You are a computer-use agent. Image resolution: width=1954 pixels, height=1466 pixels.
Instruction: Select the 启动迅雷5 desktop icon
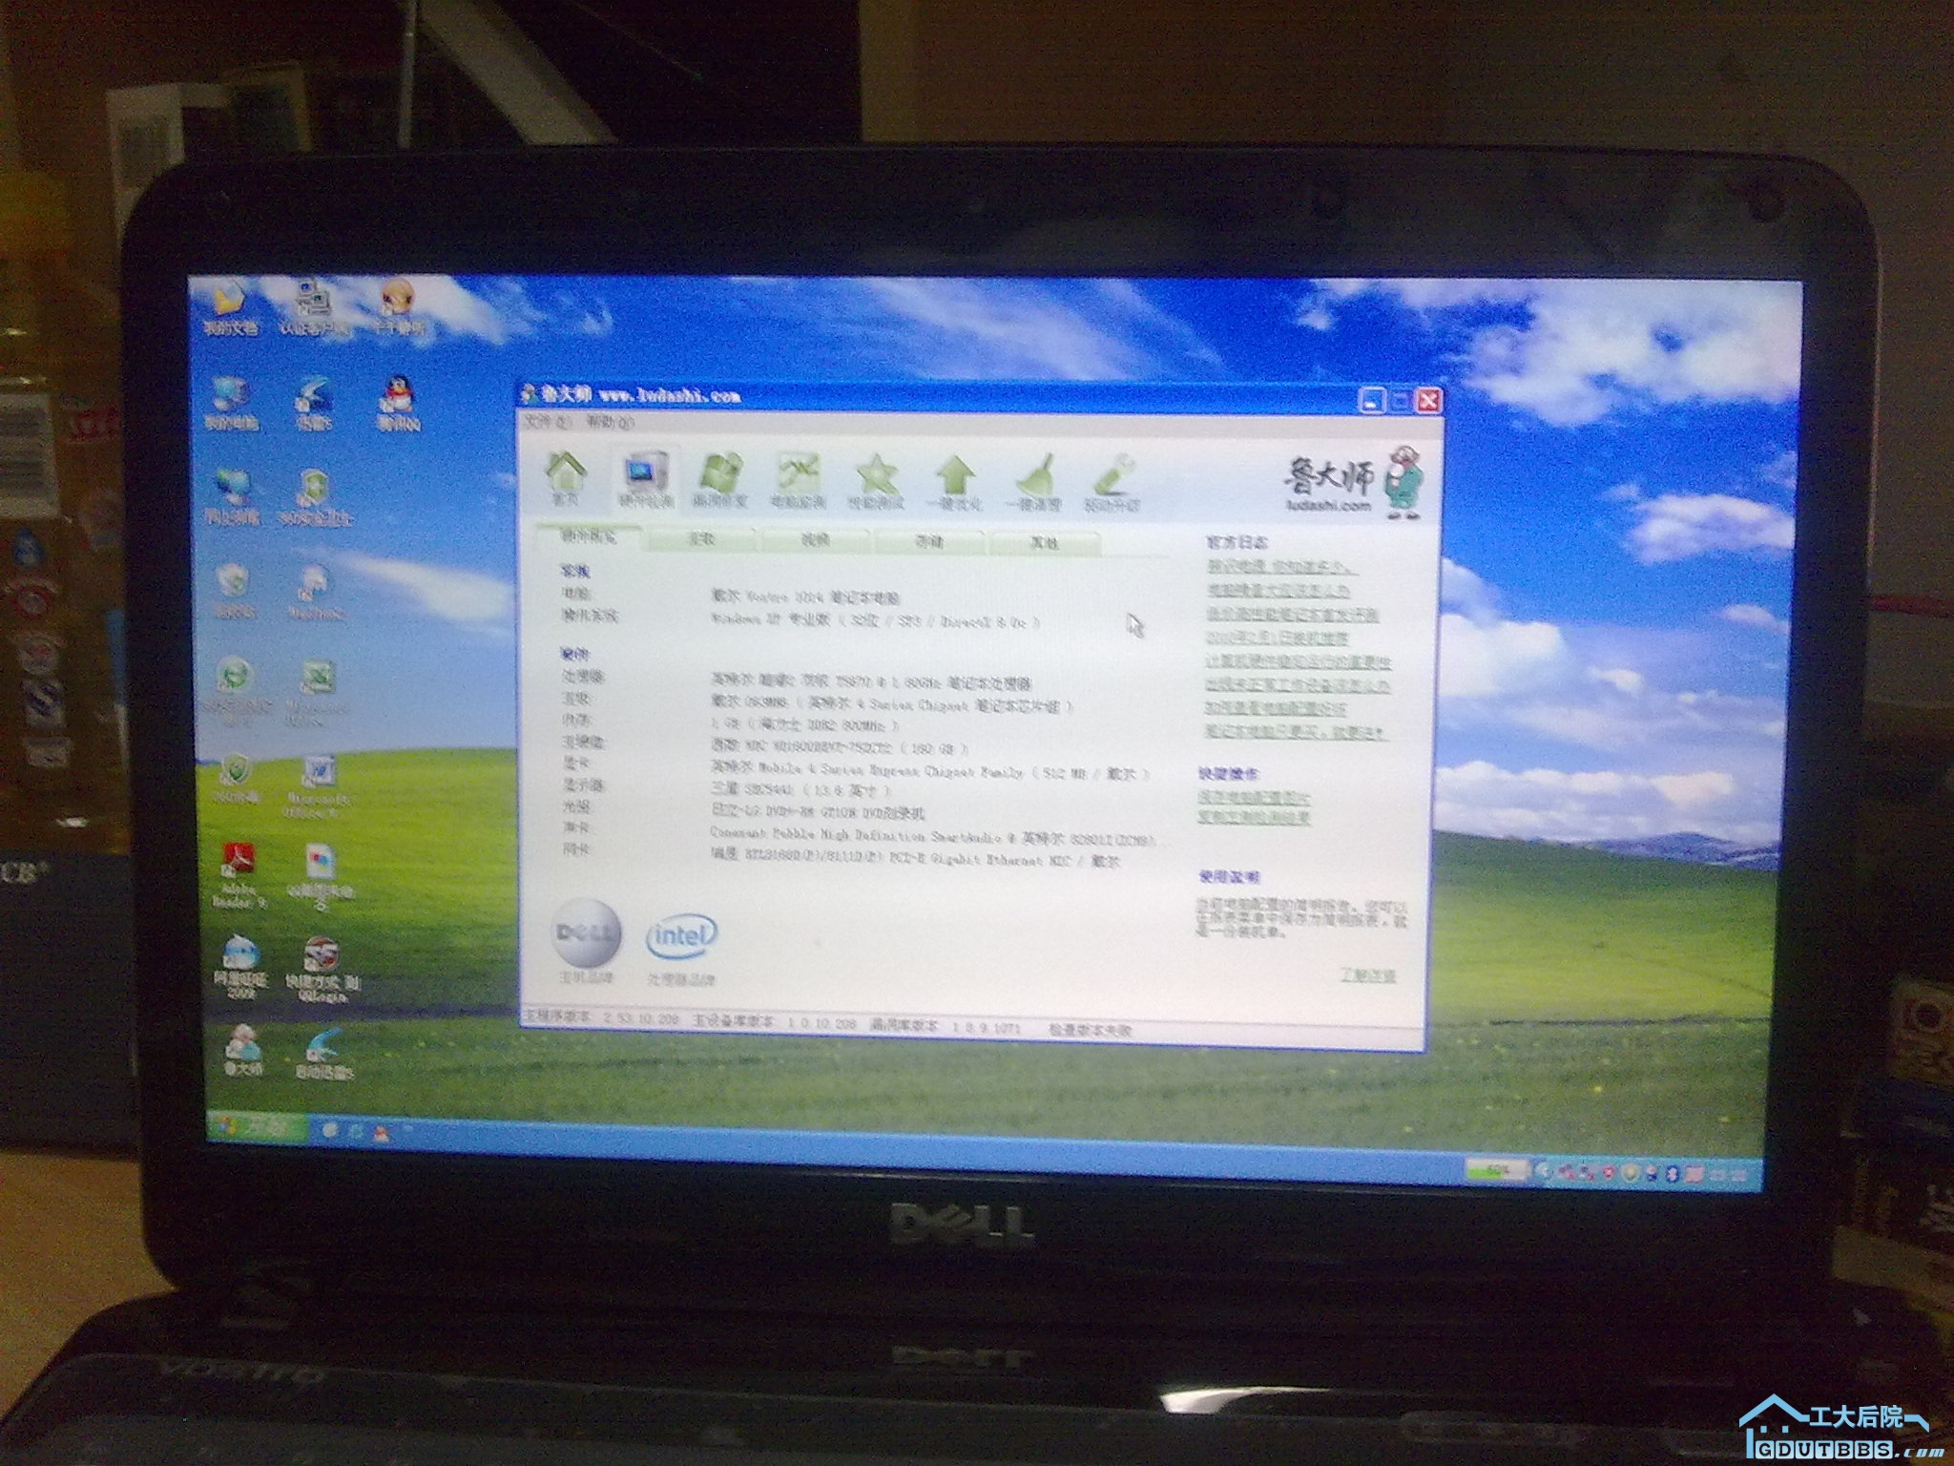(x=323, y=1053)
